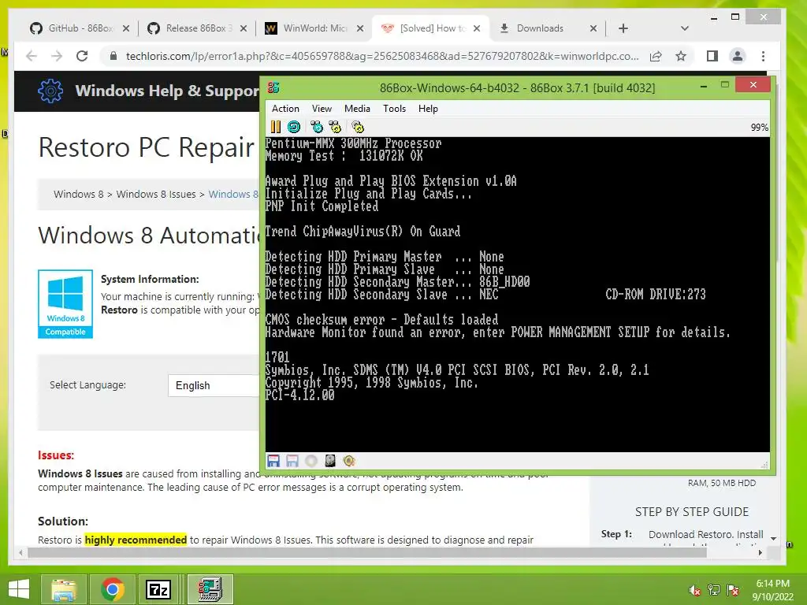Bookmark this page with the star icon
This screenshot has width=807, height=605.
tap(681, 56)
